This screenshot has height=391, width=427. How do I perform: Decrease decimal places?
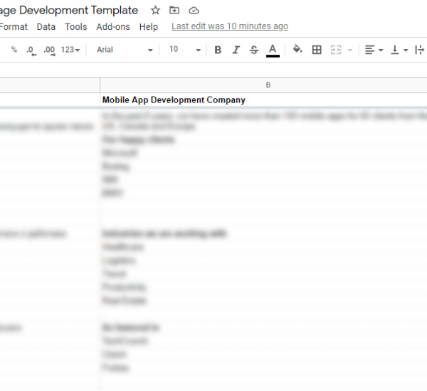coord(31,50)
